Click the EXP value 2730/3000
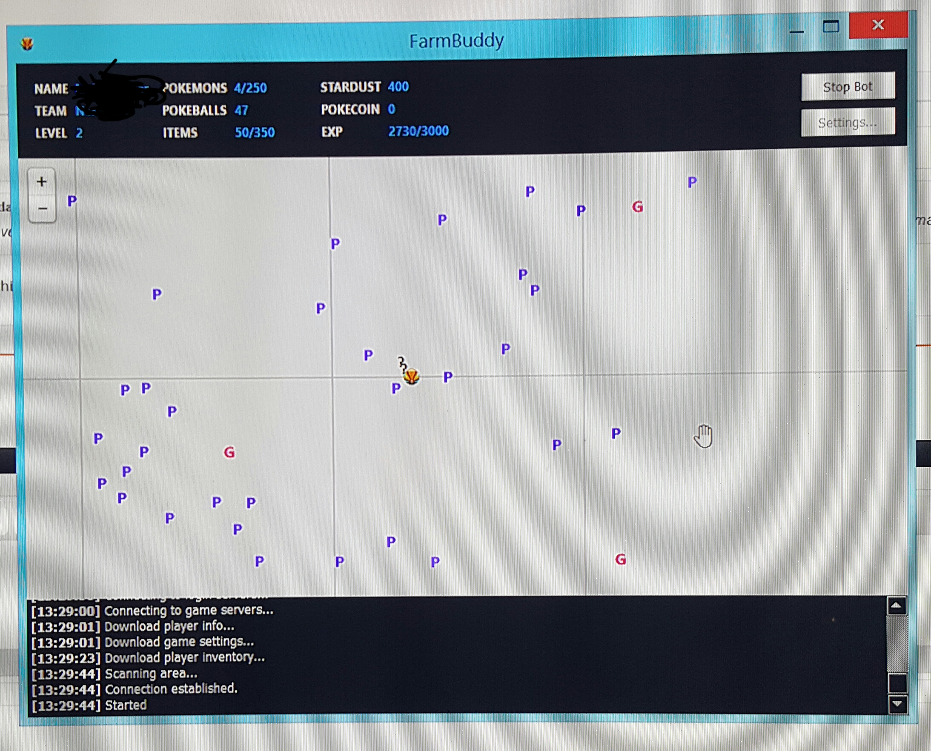The height and width of the screenshot is (751, 931). (x=418, y=131)
